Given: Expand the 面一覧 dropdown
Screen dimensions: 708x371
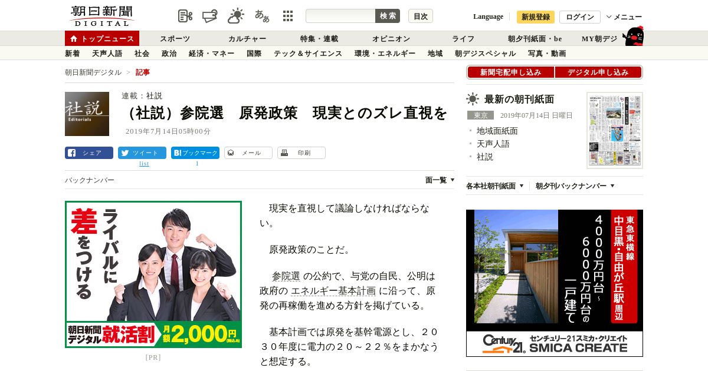Looking at the screenshot, I should pyautogui.click(x=440, y=180).
